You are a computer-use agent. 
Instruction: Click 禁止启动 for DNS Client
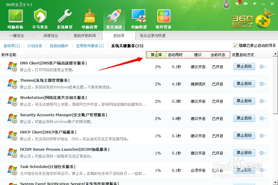tap(244, 66)
